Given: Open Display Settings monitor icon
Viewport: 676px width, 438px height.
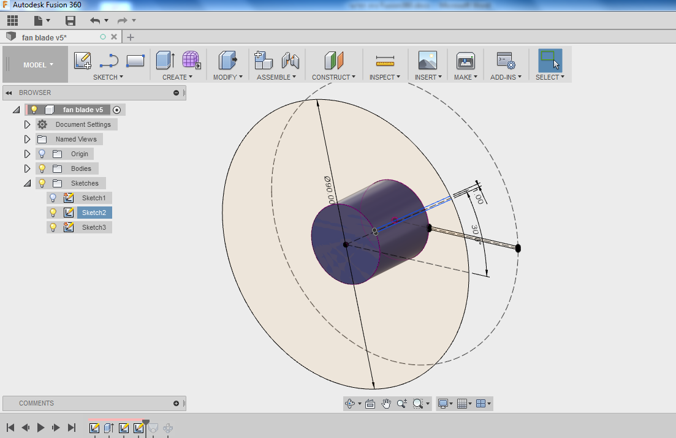Looking at the screenshot, I should [x=442, y=404].
